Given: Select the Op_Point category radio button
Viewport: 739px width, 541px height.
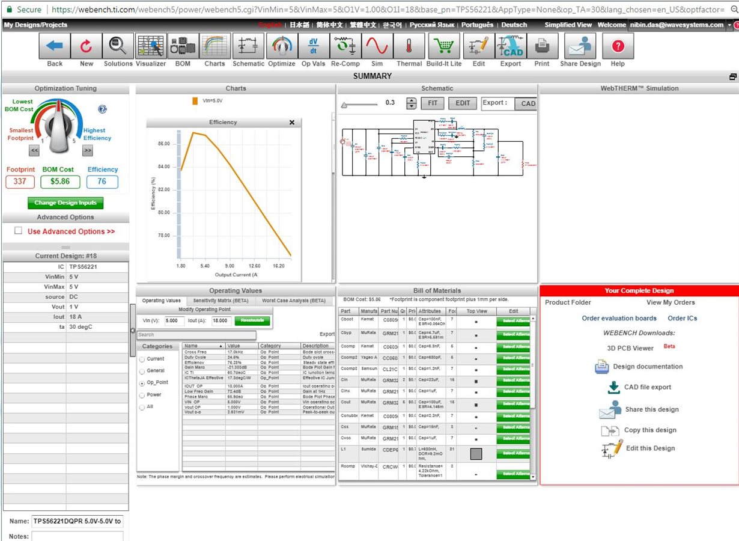Looking at the screenshot, I should (x=142, y=383).
